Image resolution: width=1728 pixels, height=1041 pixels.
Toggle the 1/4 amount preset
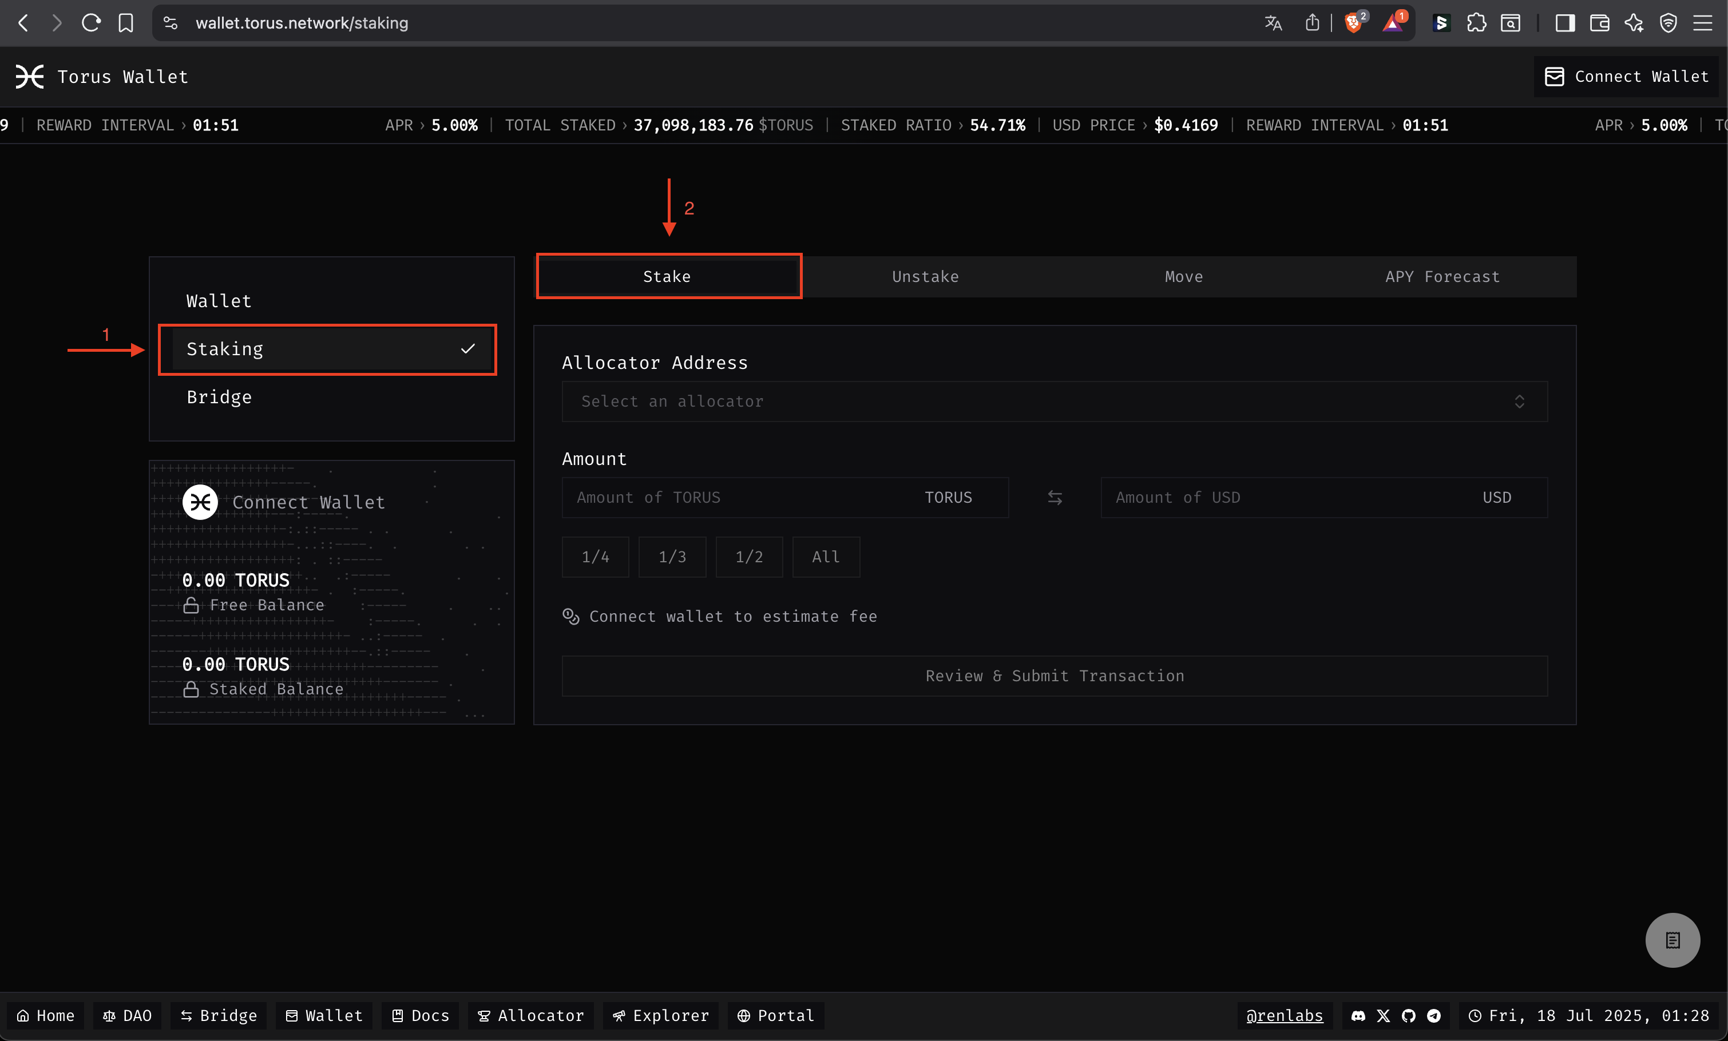(595, 557)
